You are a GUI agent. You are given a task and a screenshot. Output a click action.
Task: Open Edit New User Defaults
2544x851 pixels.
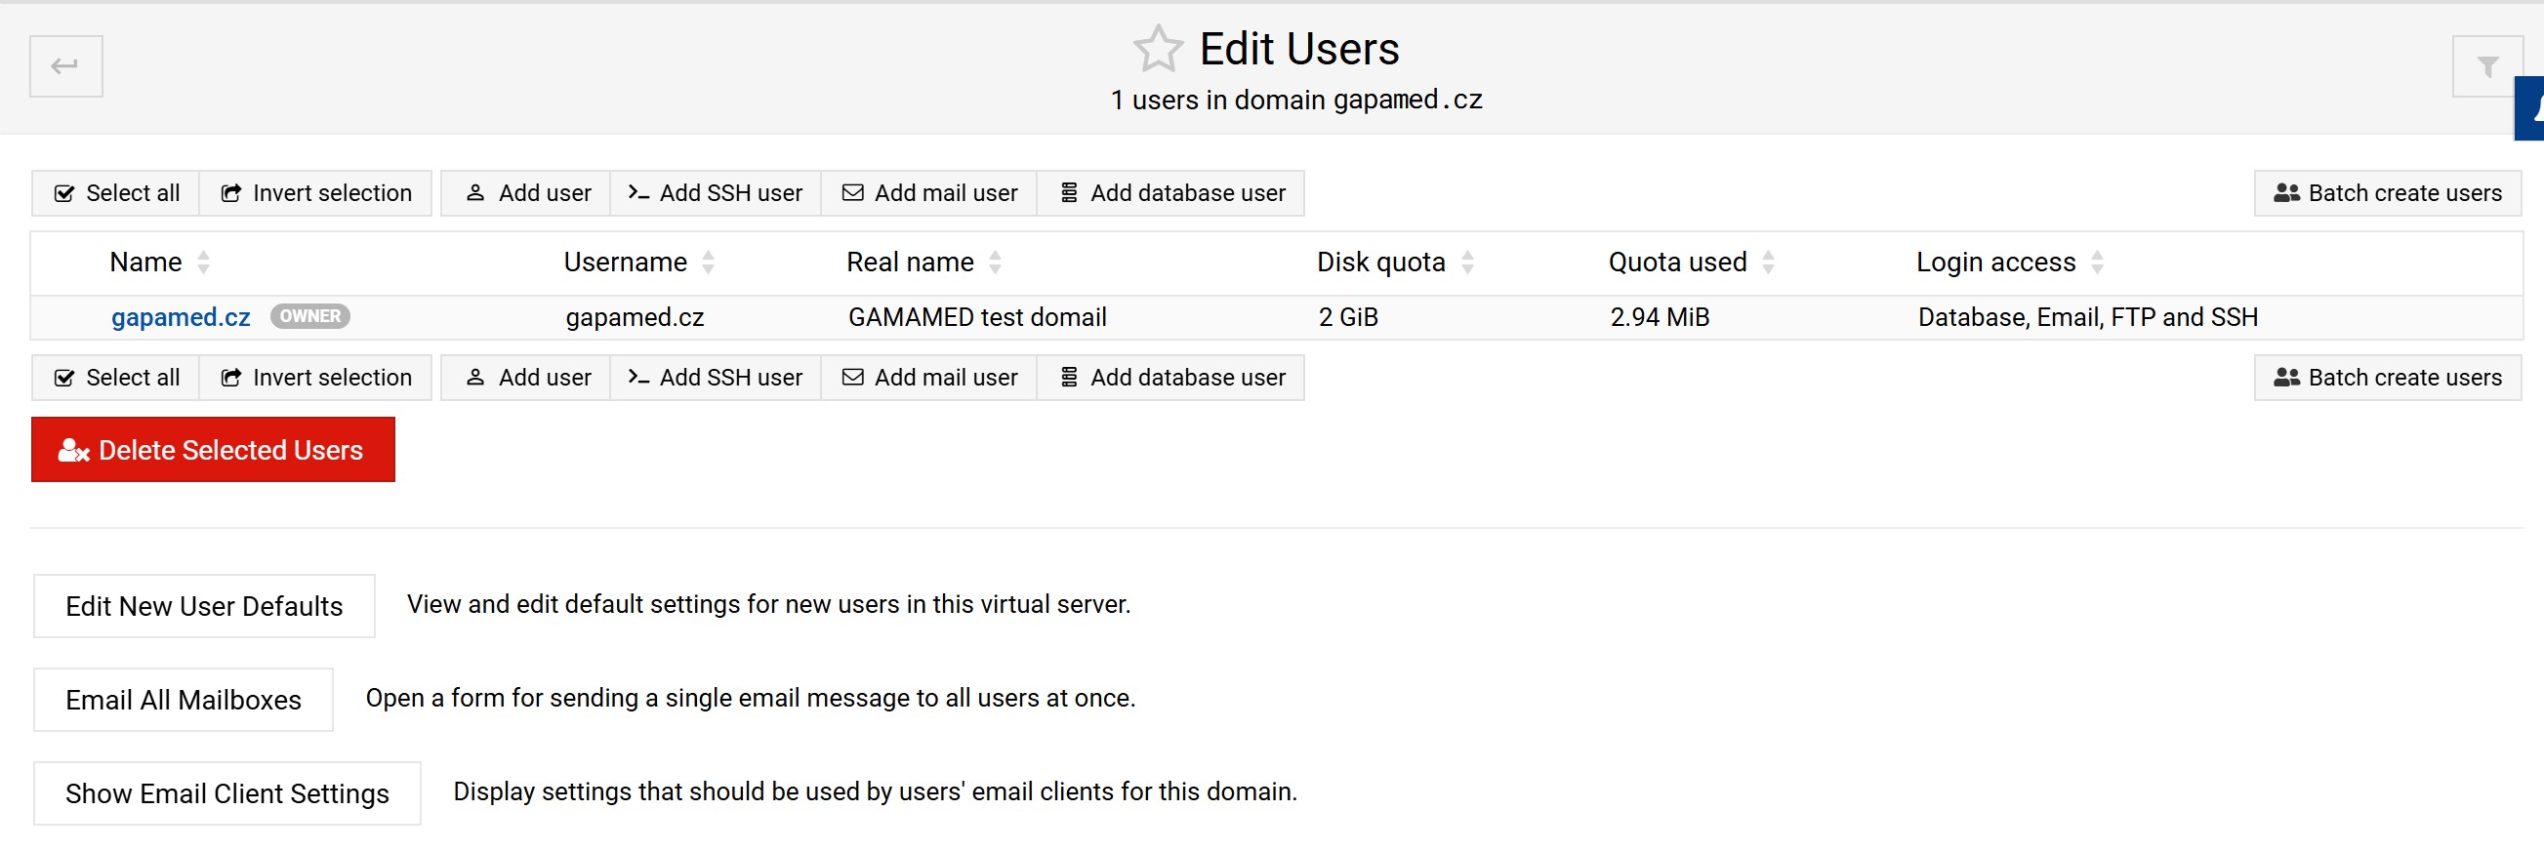coord(203,606)
